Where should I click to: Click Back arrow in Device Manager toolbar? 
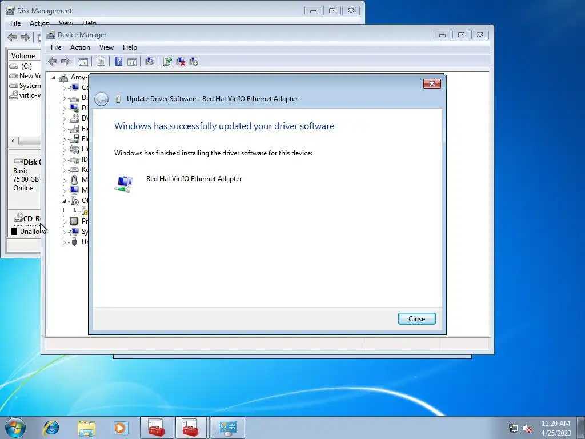[53, 62]
